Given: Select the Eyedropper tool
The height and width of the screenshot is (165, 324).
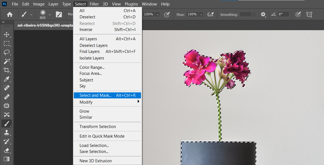Looking at the screenshot, I should coord(7,79).
